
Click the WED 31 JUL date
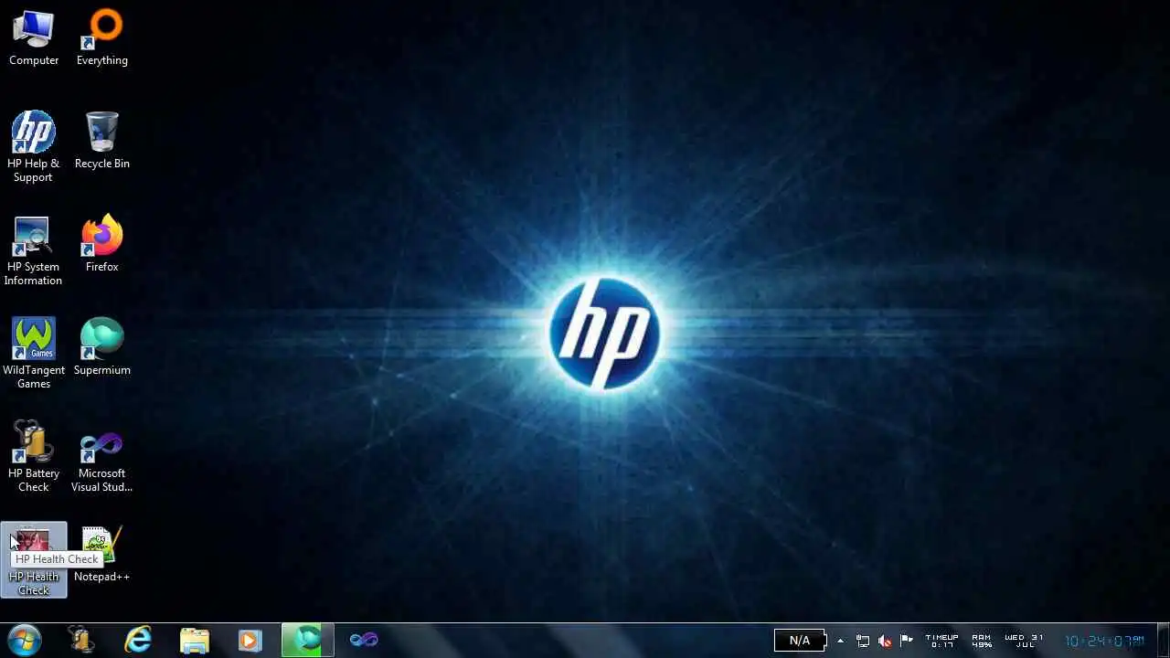1024,641
